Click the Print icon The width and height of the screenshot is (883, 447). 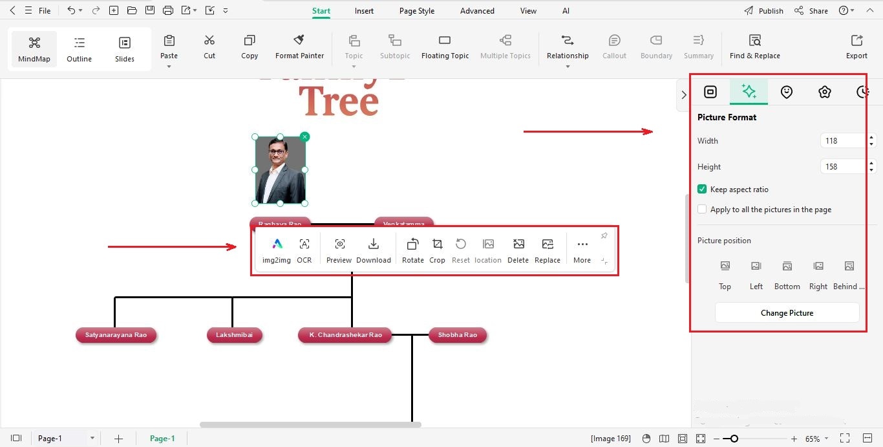[168, 10]
